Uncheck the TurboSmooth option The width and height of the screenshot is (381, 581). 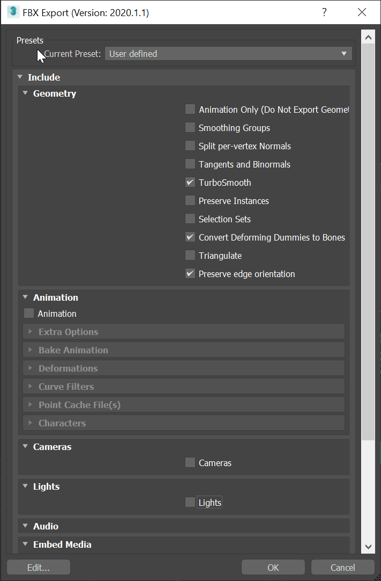point(190,183)
